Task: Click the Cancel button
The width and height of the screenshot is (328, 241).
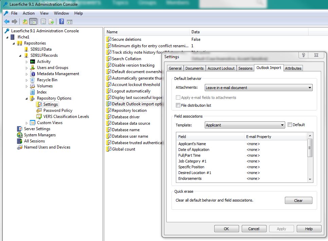Action: [254, 229]
